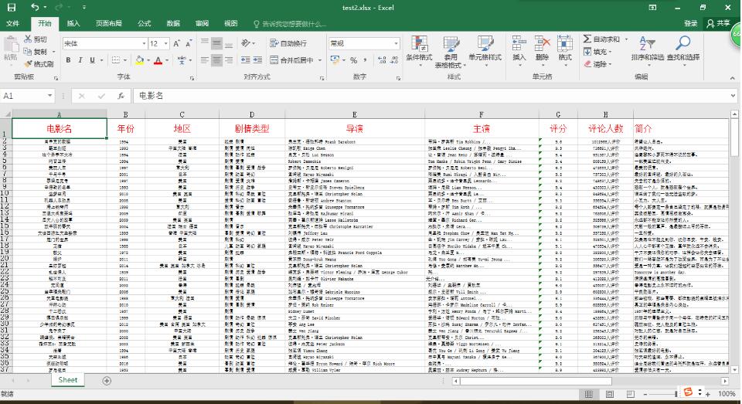Toggle top vertical alignment
The image size is (742, 404).
pos(204,43)
